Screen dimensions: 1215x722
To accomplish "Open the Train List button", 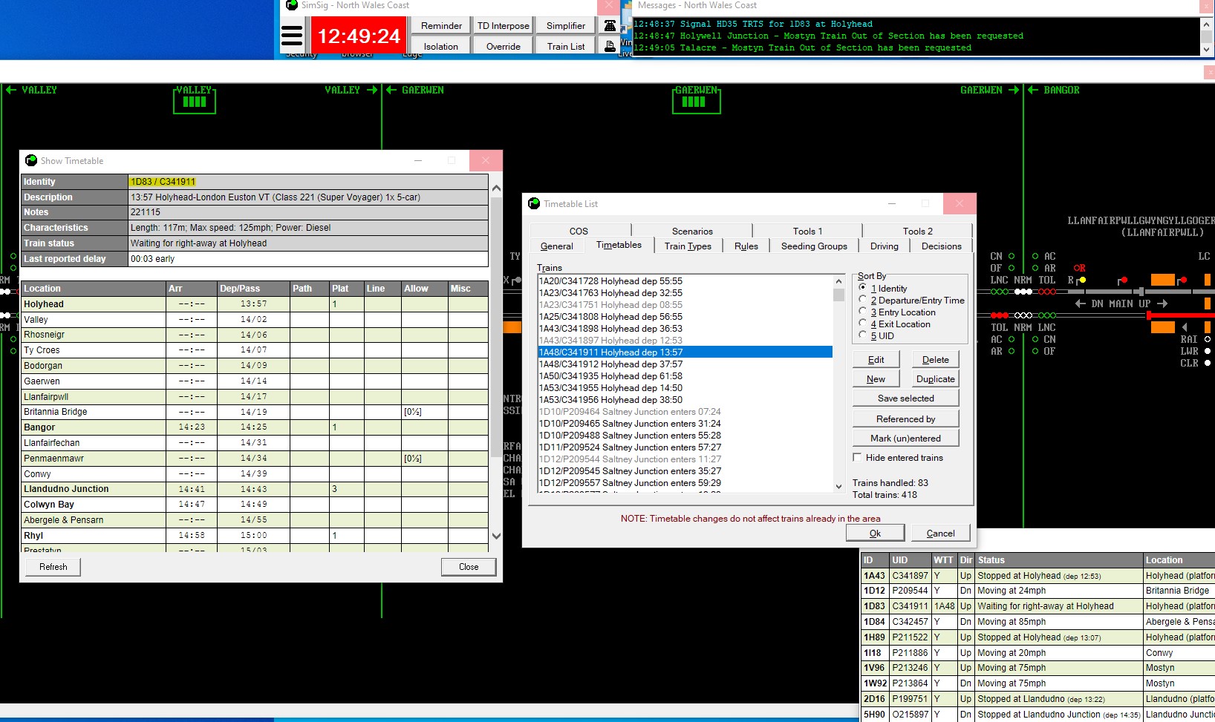I will (566, 46).
